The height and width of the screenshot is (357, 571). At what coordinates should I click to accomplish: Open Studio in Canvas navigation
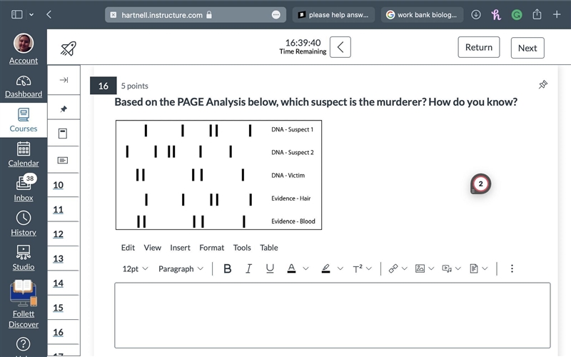pyautogui.click(x=24, y=258)
